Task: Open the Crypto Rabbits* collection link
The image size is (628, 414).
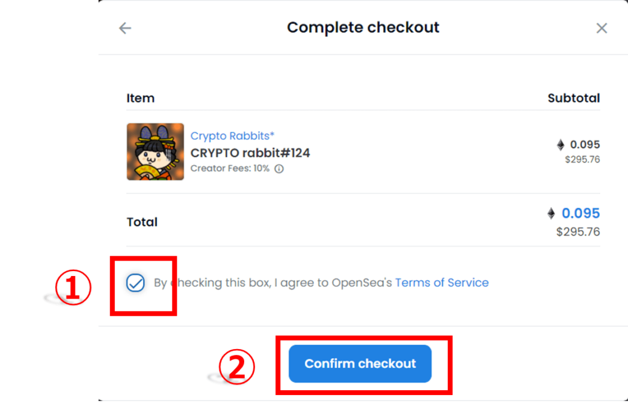Action: point(232,136)
